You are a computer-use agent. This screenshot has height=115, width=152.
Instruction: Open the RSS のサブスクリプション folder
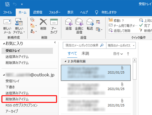click(22, 105)
